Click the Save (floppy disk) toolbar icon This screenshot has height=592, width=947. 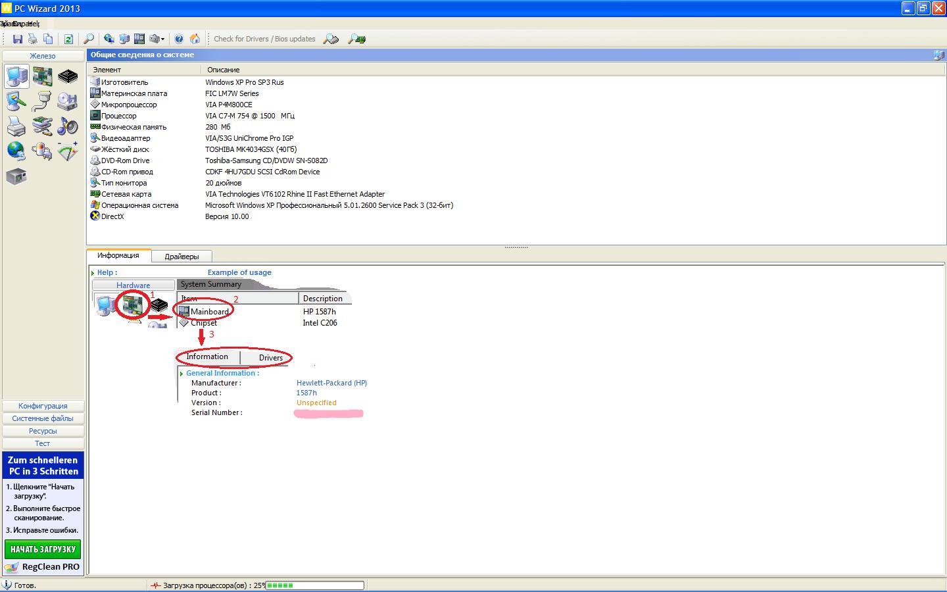click(x=18, y=39)
